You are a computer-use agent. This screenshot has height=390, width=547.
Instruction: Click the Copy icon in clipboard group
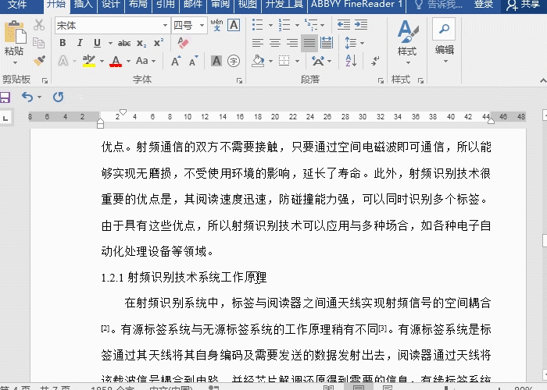(x=38, y=43)
